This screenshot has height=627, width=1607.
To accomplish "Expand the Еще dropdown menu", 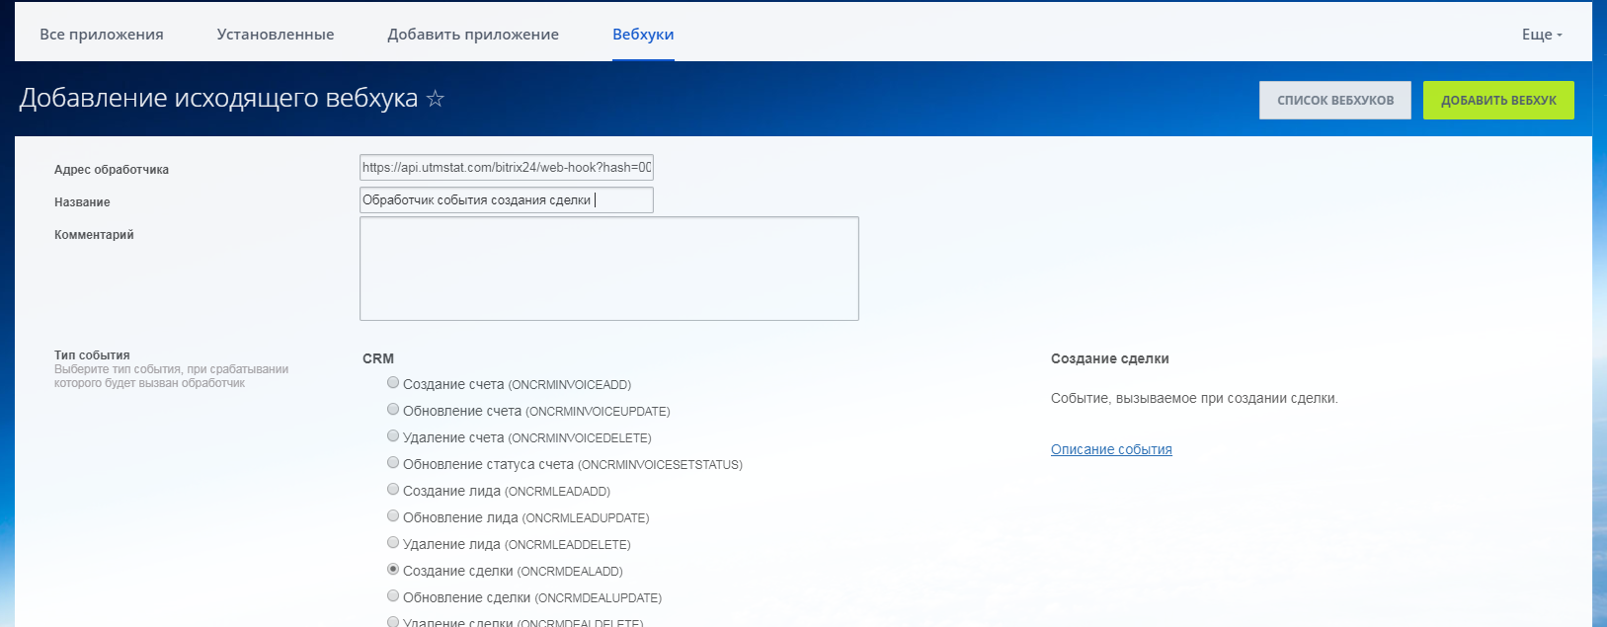I will tap(1541, 35).
